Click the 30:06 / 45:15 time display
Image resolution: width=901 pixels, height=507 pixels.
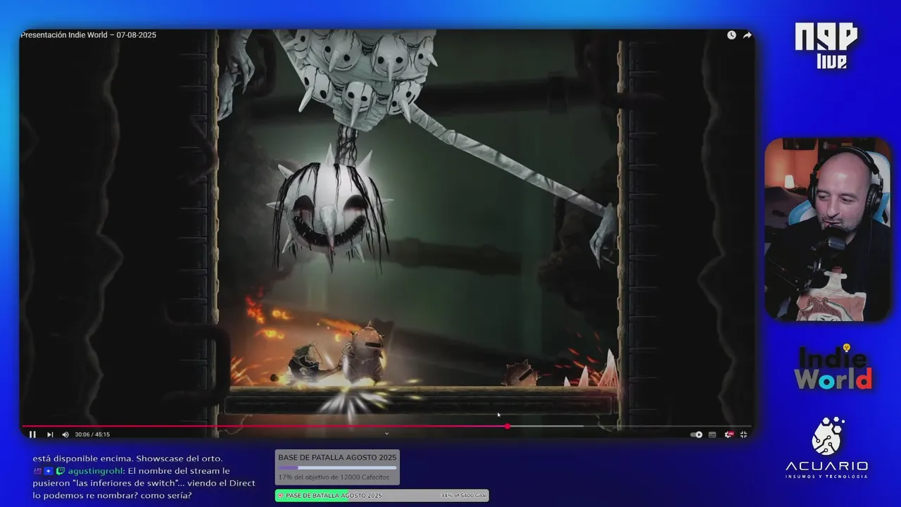point(92,434)
